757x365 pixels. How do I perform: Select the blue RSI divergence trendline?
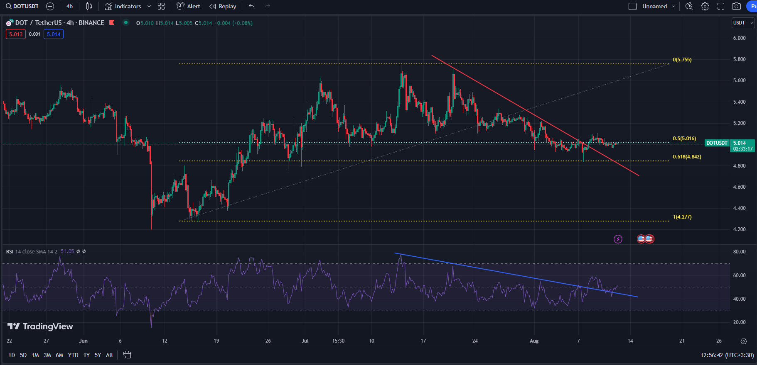pos(515,275)
